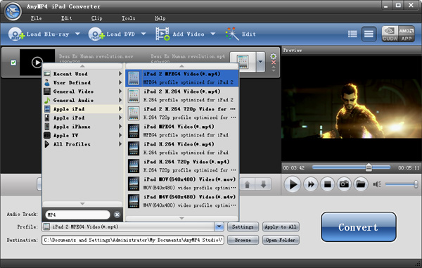Select iPad M4V(640x480) Video profile
The image size is (422, 268).
(182, 201)
